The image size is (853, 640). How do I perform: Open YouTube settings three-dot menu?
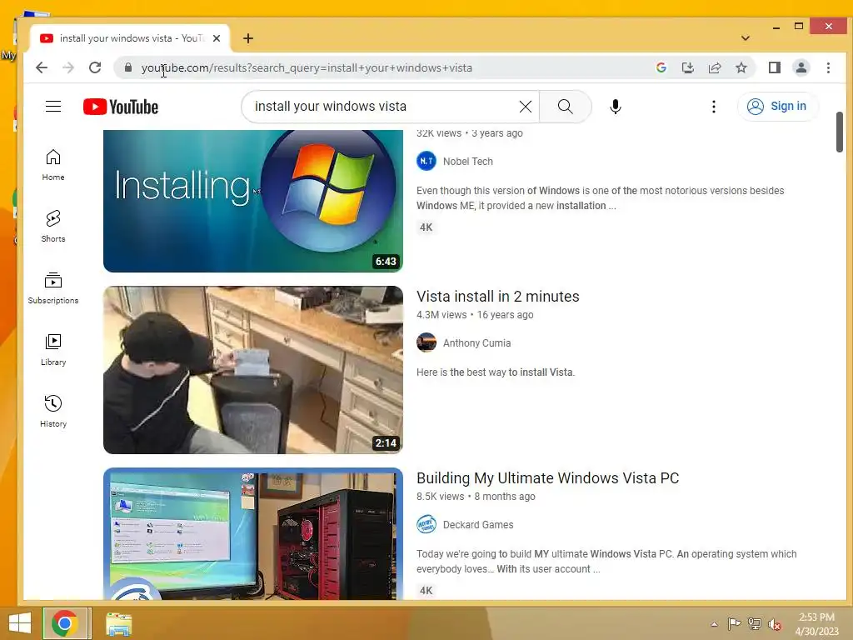[x=714, y=107]
